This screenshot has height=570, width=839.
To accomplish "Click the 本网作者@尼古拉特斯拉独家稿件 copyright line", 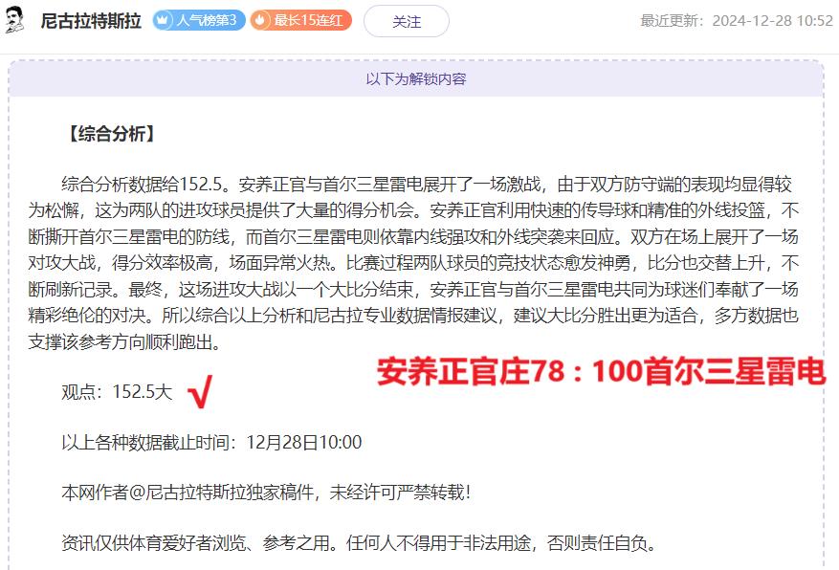I will coord(267,493).
